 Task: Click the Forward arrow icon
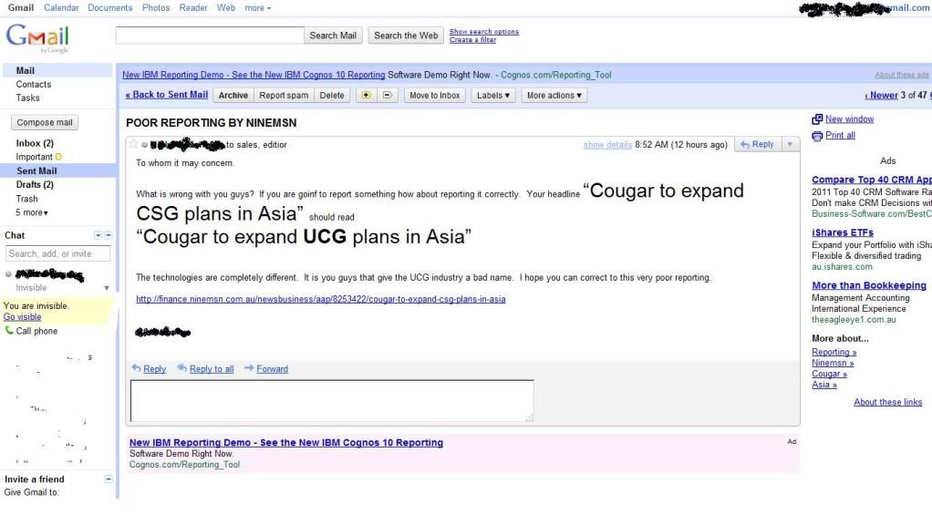click(x=249, y=368)
